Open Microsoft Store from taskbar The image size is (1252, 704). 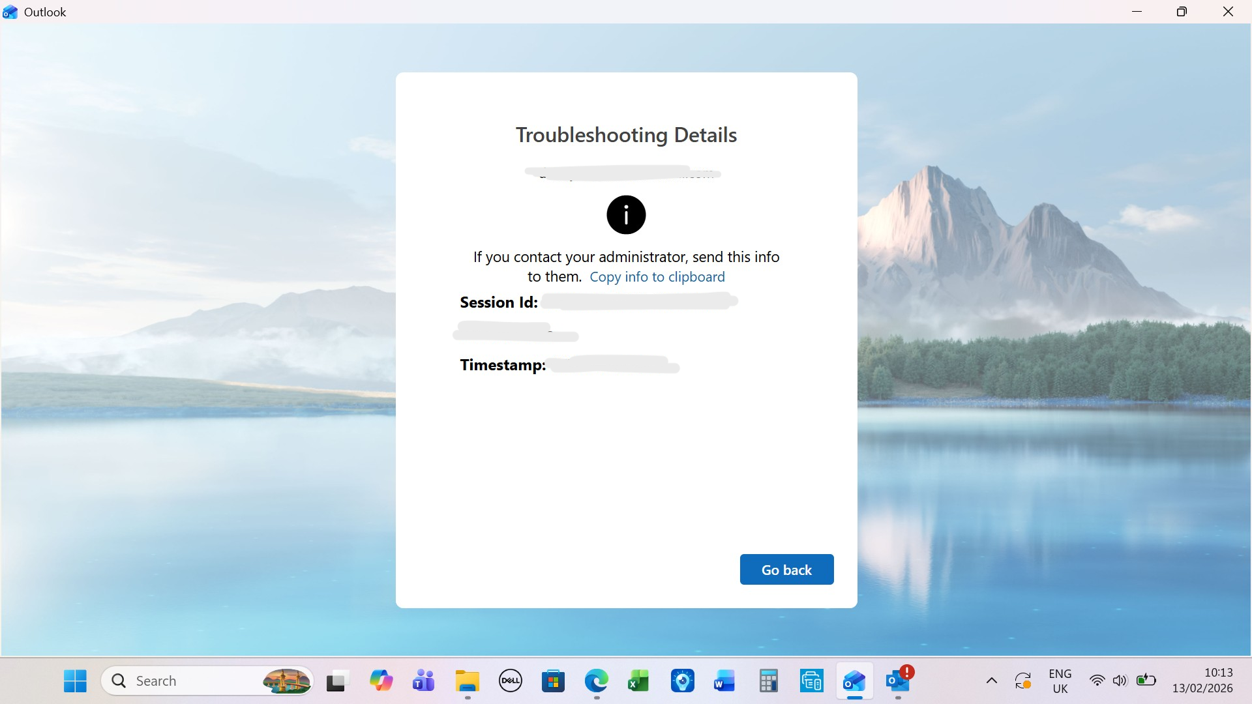(x=553, y=681)
